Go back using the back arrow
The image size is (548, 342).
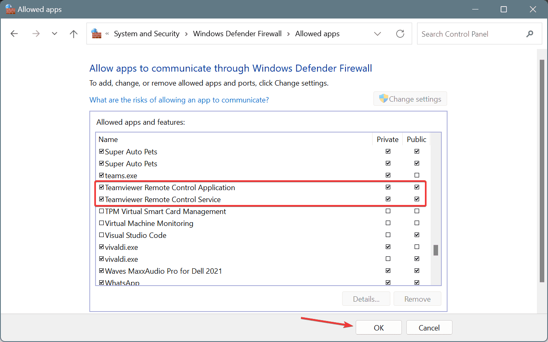coord(14,34)
